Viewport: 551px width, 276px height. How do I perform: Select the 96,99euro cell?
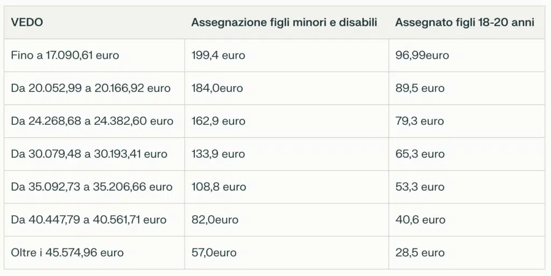pos(422,55)
